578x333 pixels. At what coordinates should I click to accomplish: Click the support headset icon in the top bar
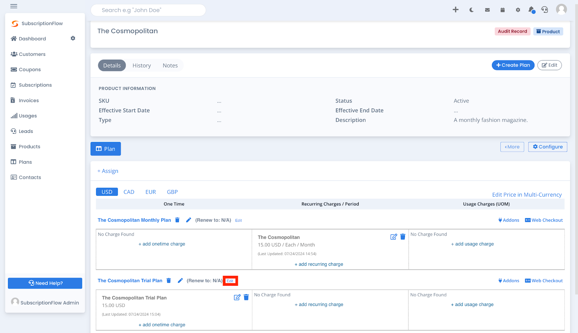point(545,10)
